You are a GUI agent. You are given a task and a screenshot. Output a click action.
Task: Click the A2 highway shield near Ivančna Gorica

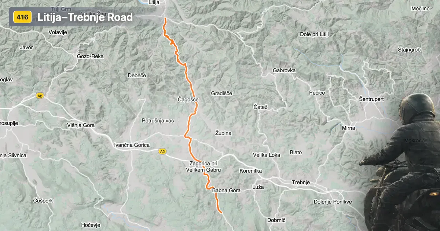tap(162, 151)
